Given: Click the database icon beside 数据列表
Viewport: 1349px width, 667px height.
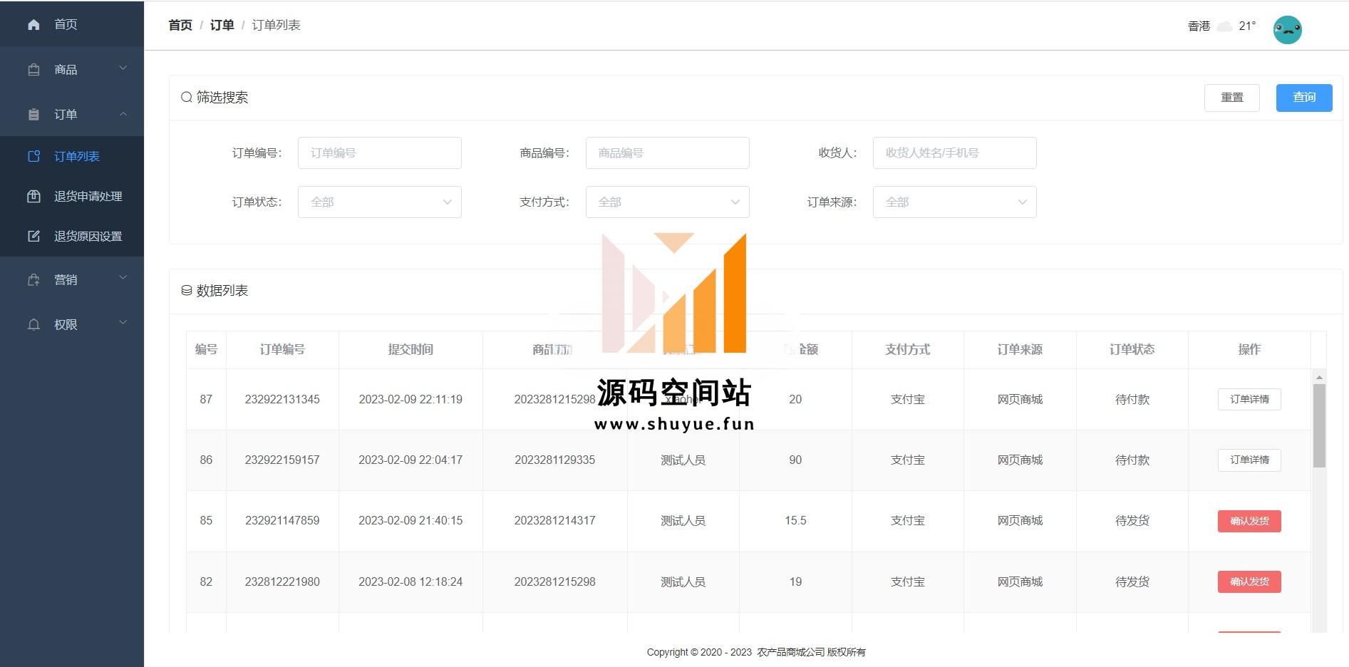Looking at the screenshot, I should tap(186, 290).
